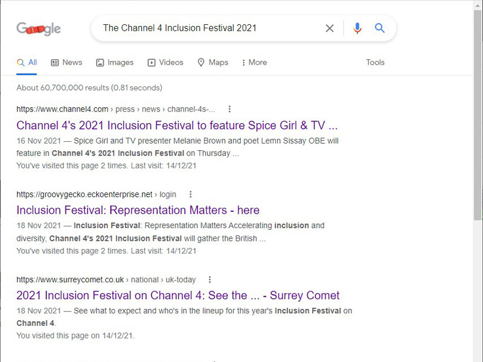Start voice search with microphone icon
Image resolution: width=483 pixels, height=362 pixels.
point(357,28)
